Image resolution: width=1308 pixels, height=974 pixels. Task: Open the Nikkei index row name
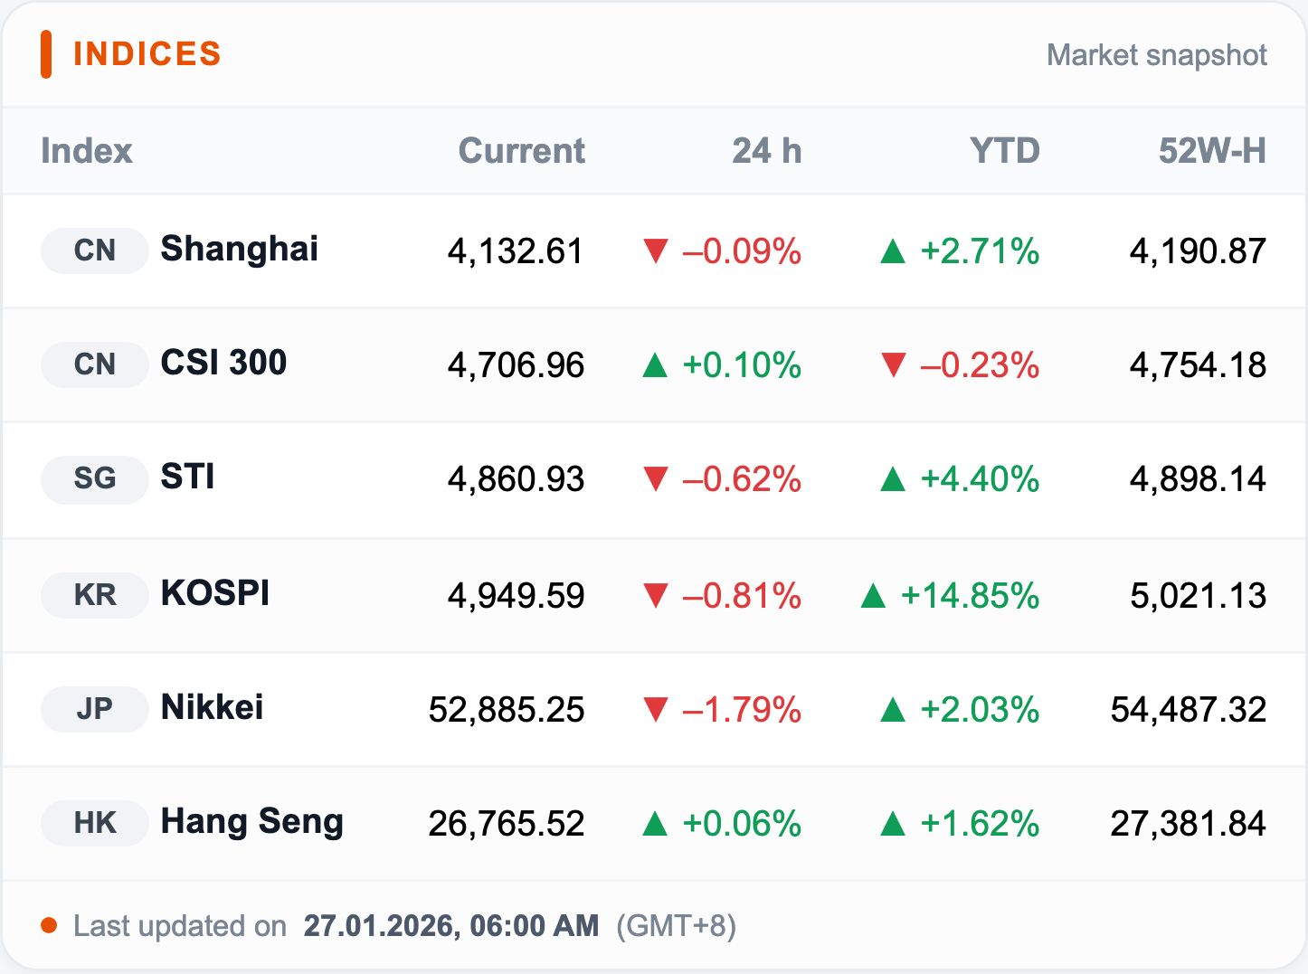(x=212, y=707)
